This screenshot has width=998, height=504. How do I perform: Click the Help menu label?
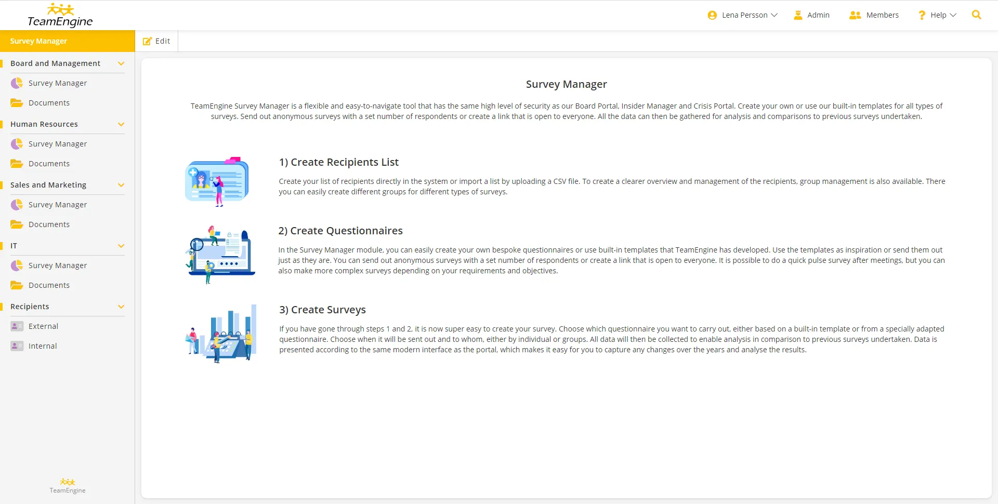tap(938, 15)
